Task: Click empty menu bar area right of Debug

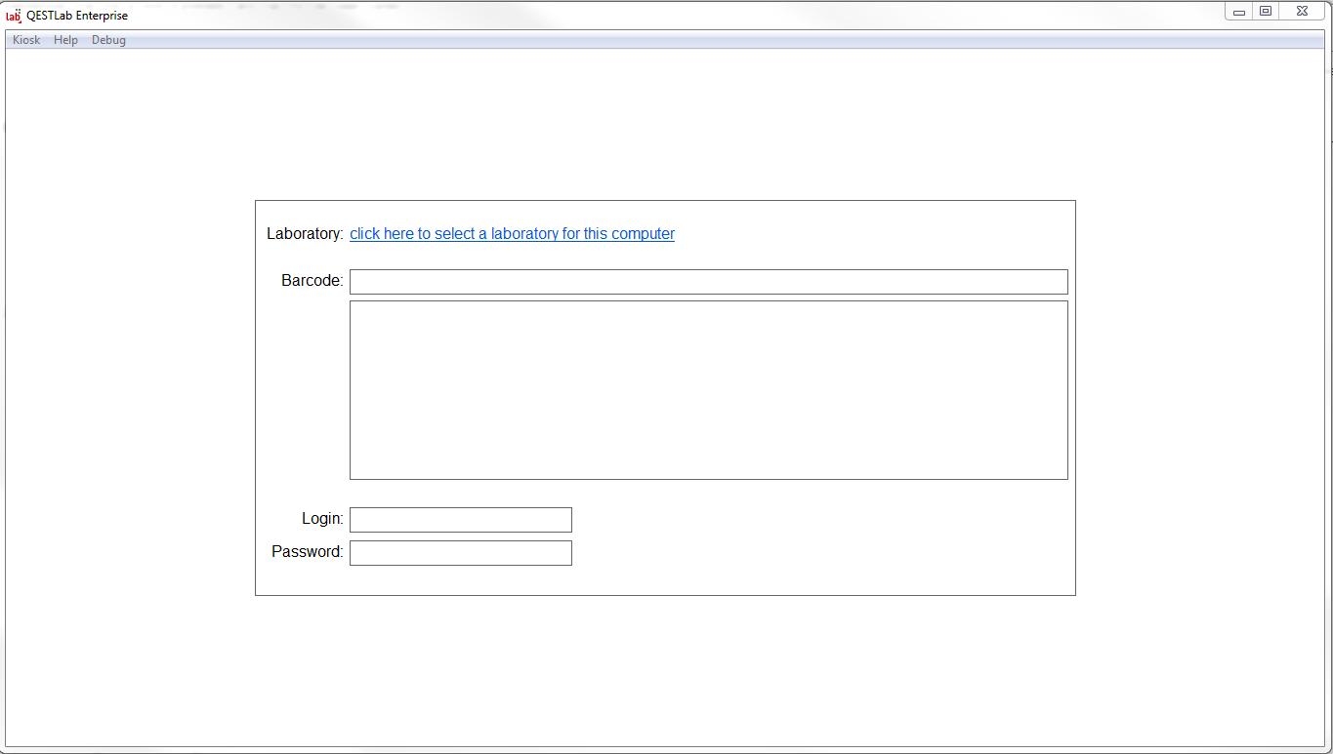Action: [x=684, y=40]
